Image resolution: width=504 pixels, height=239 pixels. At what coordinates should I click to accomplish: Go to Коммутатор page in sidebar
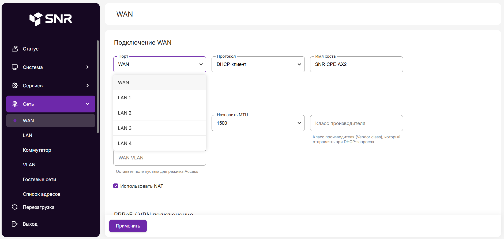(x=37, y=150)
